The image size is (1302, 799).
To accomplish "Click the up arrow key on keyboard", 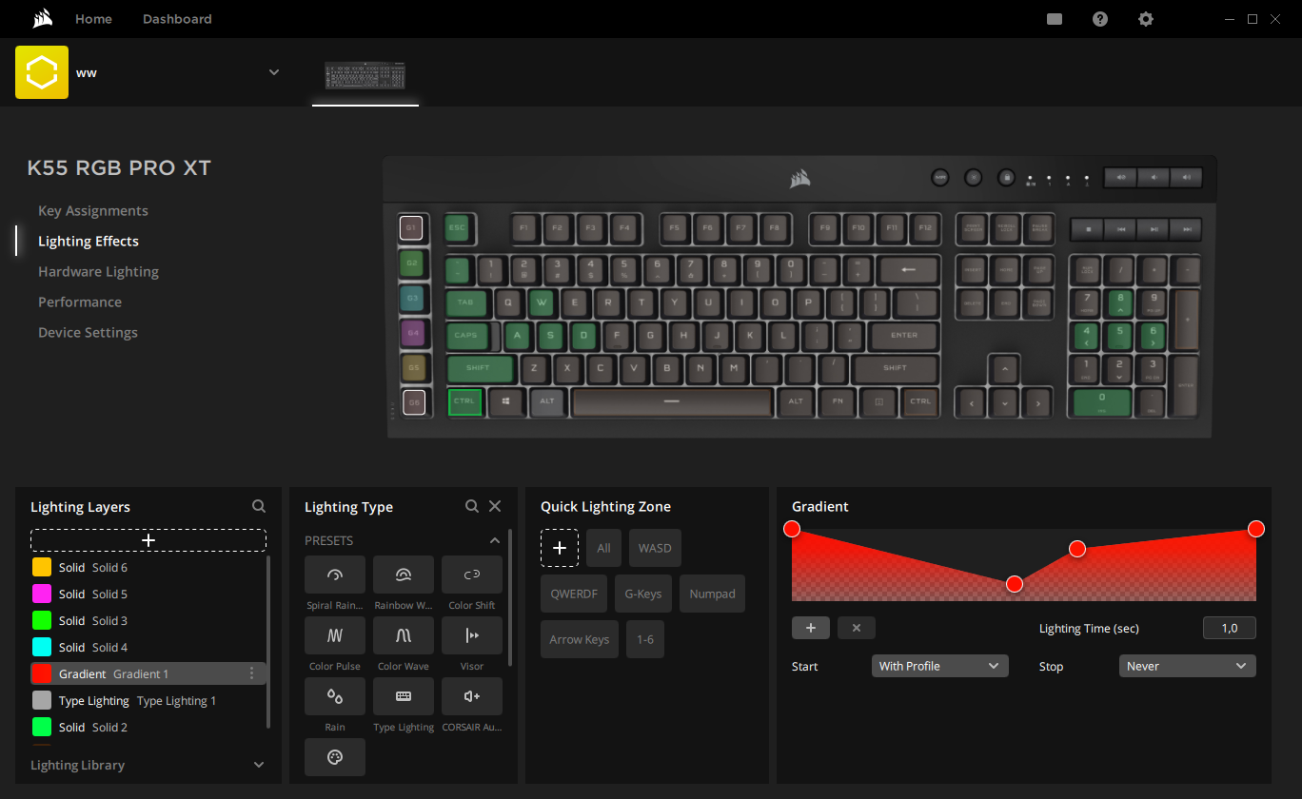I will click(x=1004, y=368).
